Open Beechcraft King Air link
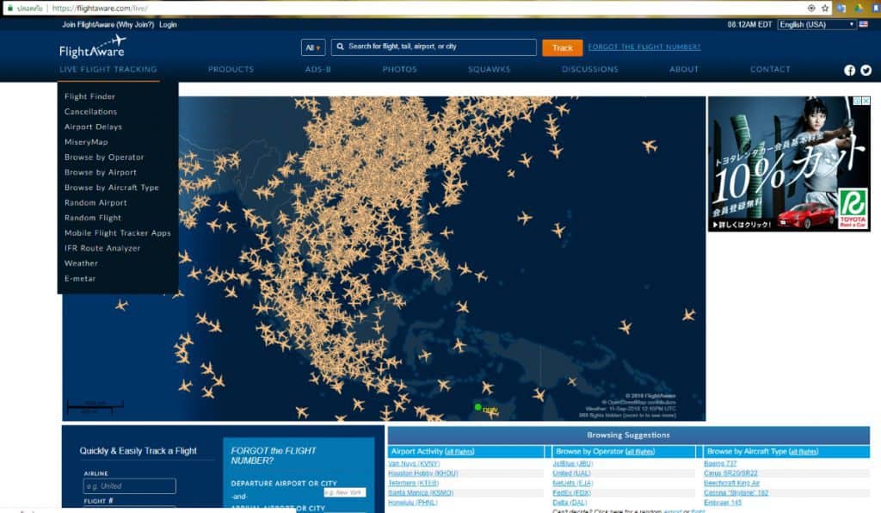The width and height of the screenshot is (881, 513). click(x=731, y=483)
